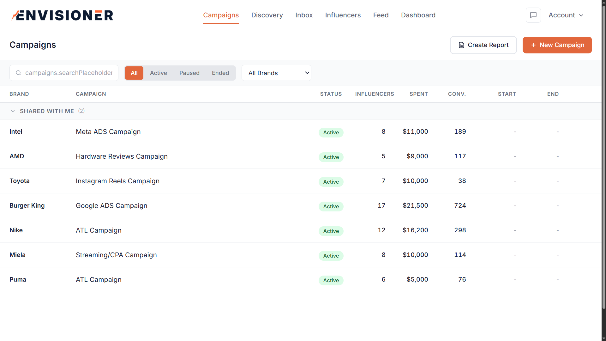Click the chat message bubble icon

click(533, 15)
